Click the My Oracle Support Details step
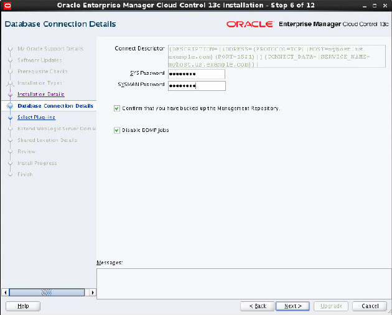Image resolution: width=392 pixels, height=315 pixels. click(50, 49)
